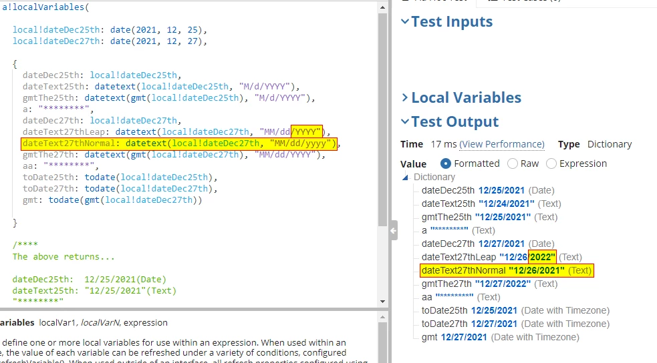
Task: Select the dateText25th output row
Action: click(x=491, y=204)
